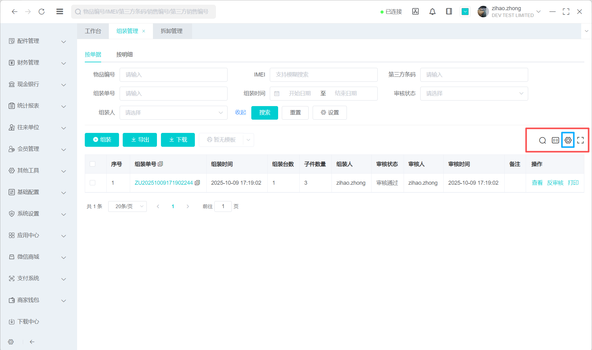Open the 20条/页 page size dropdown

(127, 206)
